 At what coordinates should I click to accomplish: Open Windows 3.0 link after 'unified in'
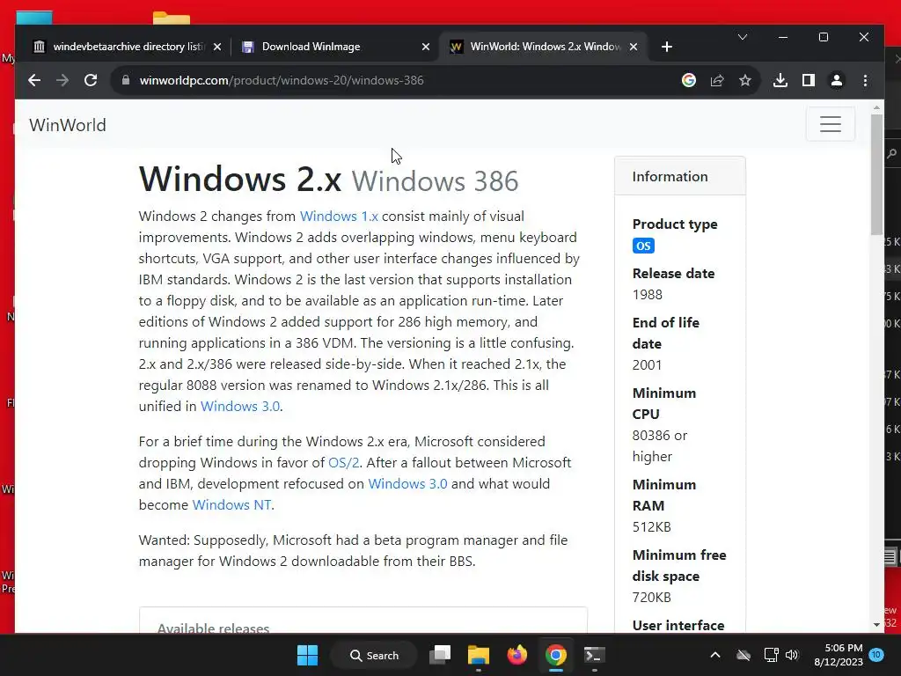tap(240, 407)
